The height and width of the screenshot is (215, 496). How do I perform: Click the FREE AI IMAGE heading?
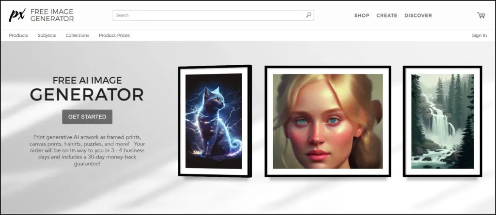click(x=87, y=80)
